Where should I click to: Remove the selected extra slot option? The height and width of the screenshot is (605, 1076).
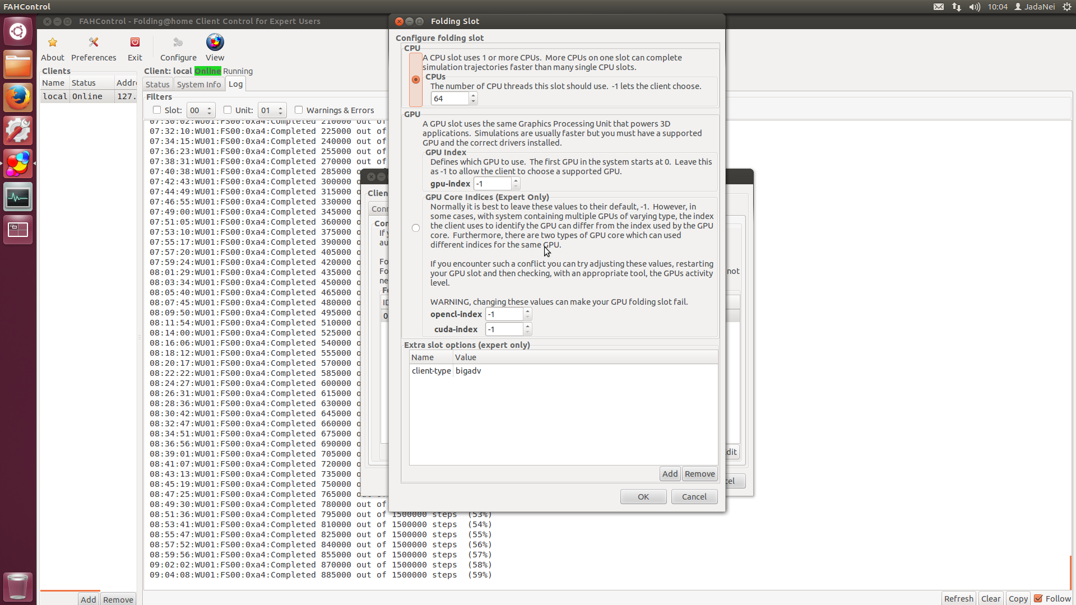[x=700, y=474]
